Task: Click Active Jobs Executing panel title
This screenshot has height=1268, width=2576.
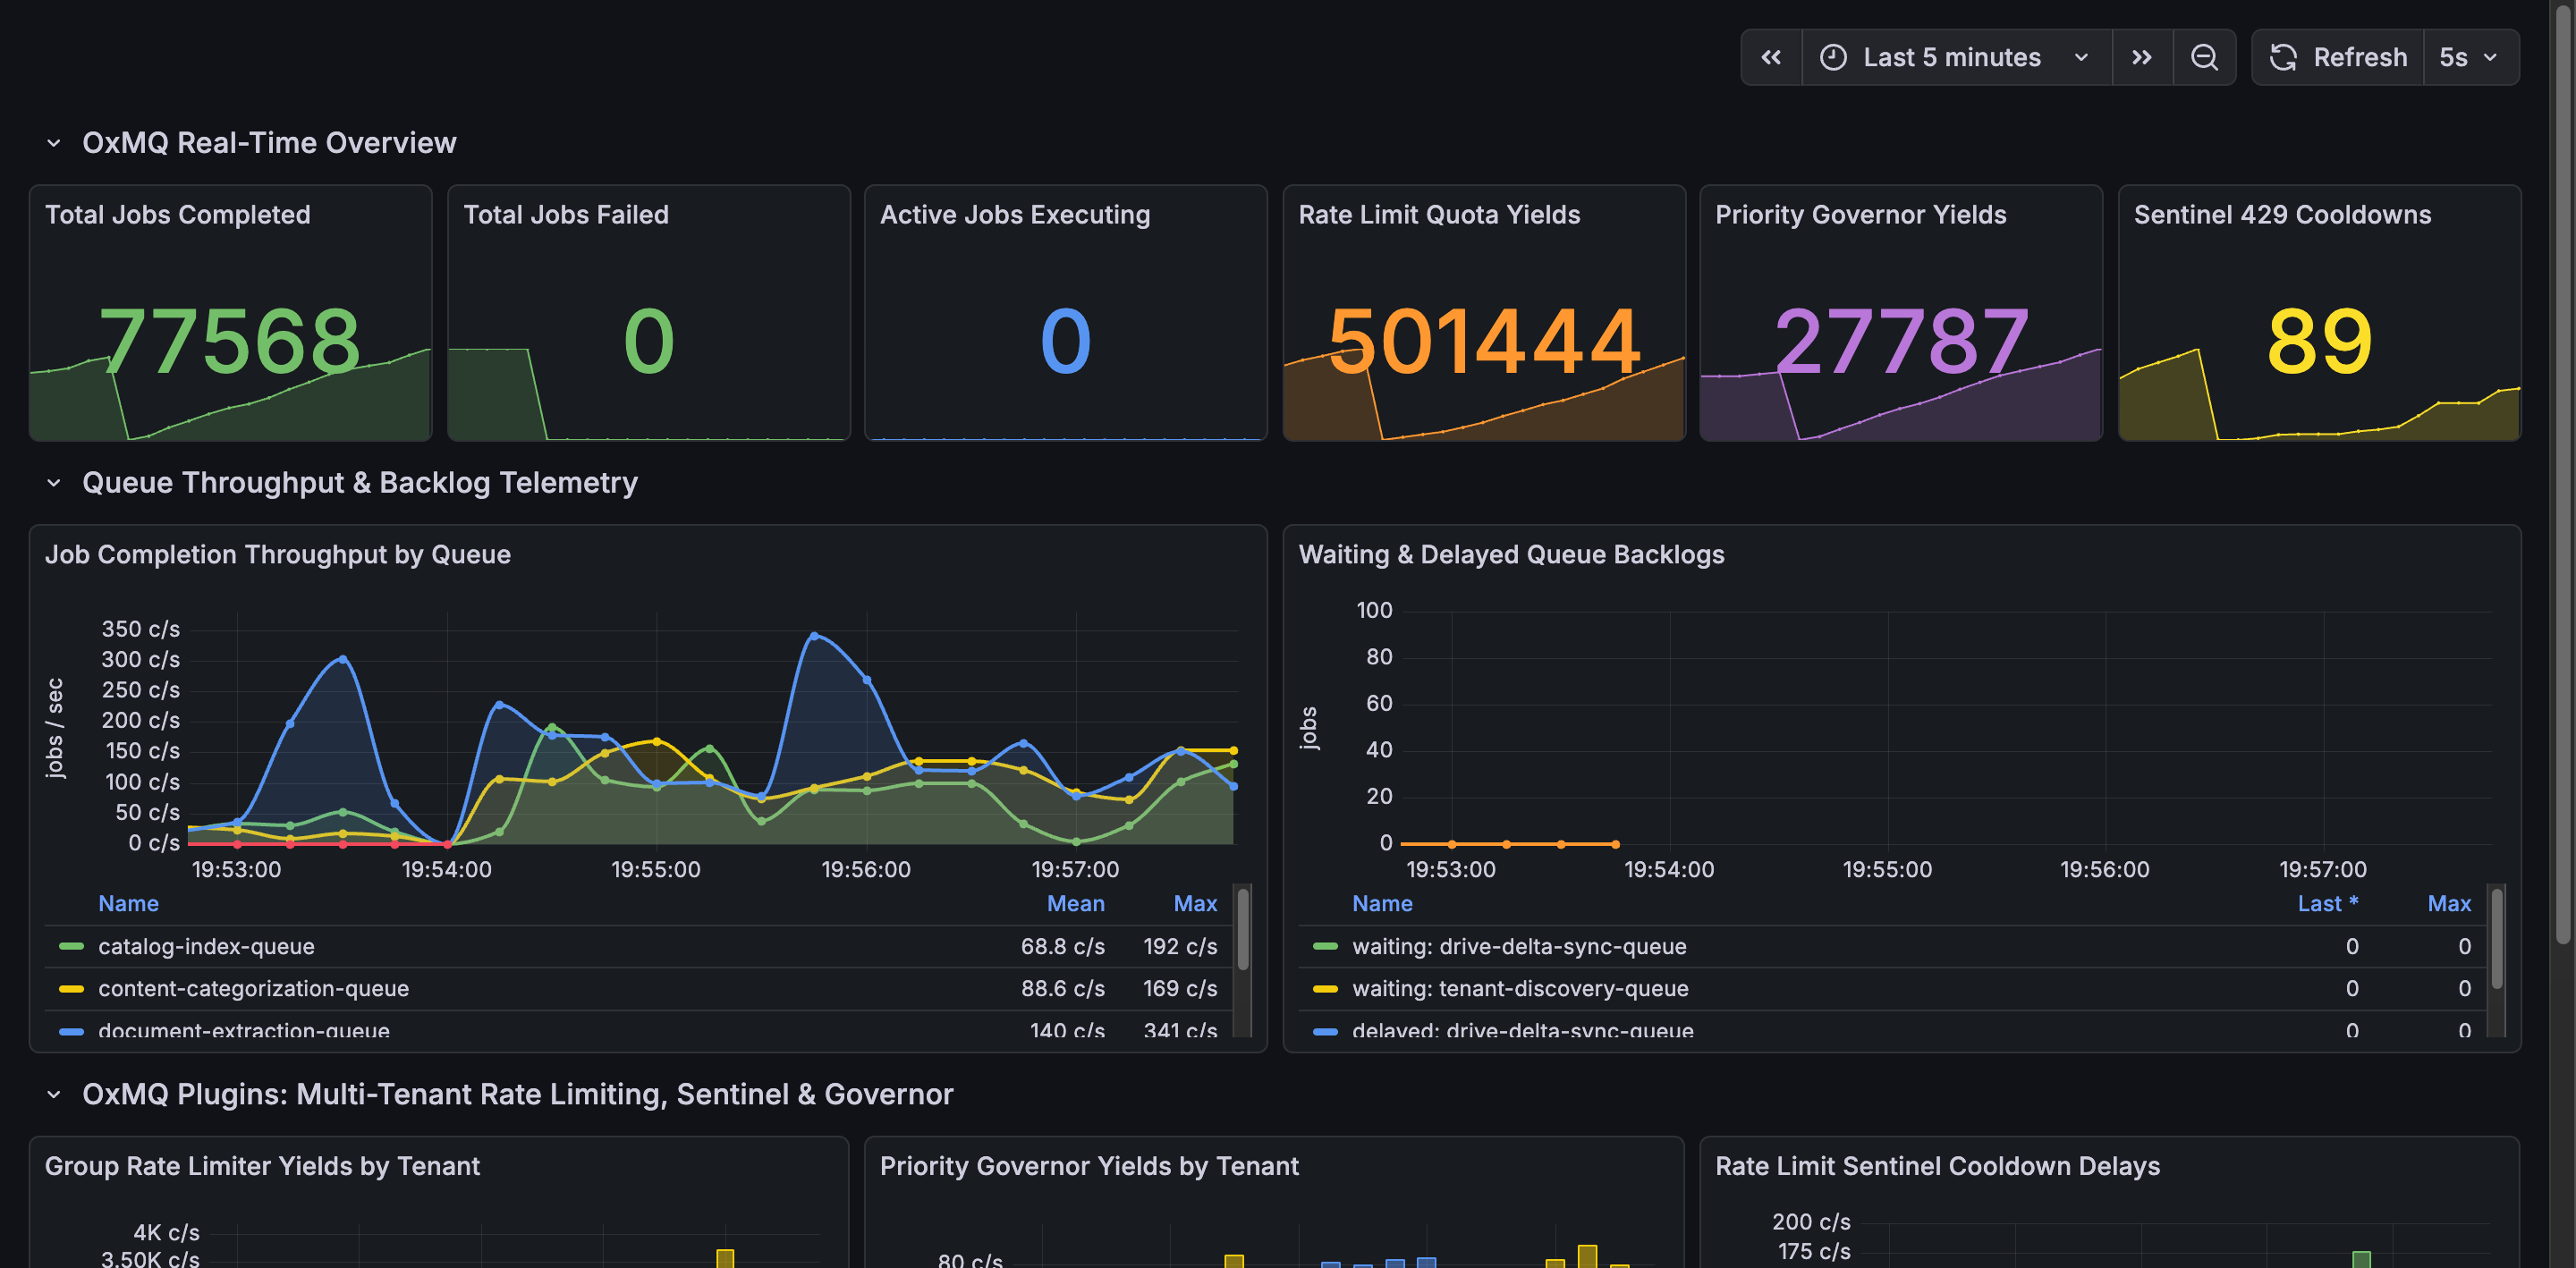Action: pyautogui.click(x=1015, y=215)
